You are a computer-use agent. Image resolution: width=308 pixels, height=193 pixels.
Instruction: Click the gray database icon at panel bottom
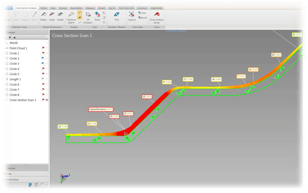[36, 185]
